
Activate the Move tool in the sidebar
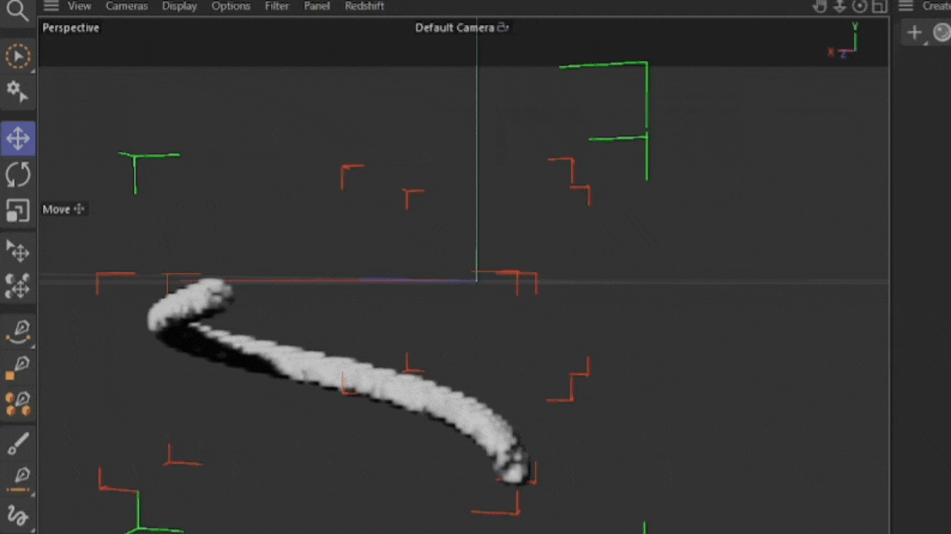(x=18, y=139)
